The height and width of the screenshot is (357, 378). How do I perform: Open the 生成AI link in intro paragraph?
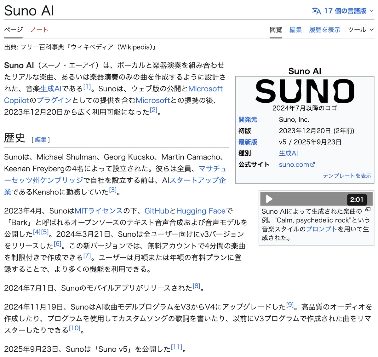pos(51,89)
